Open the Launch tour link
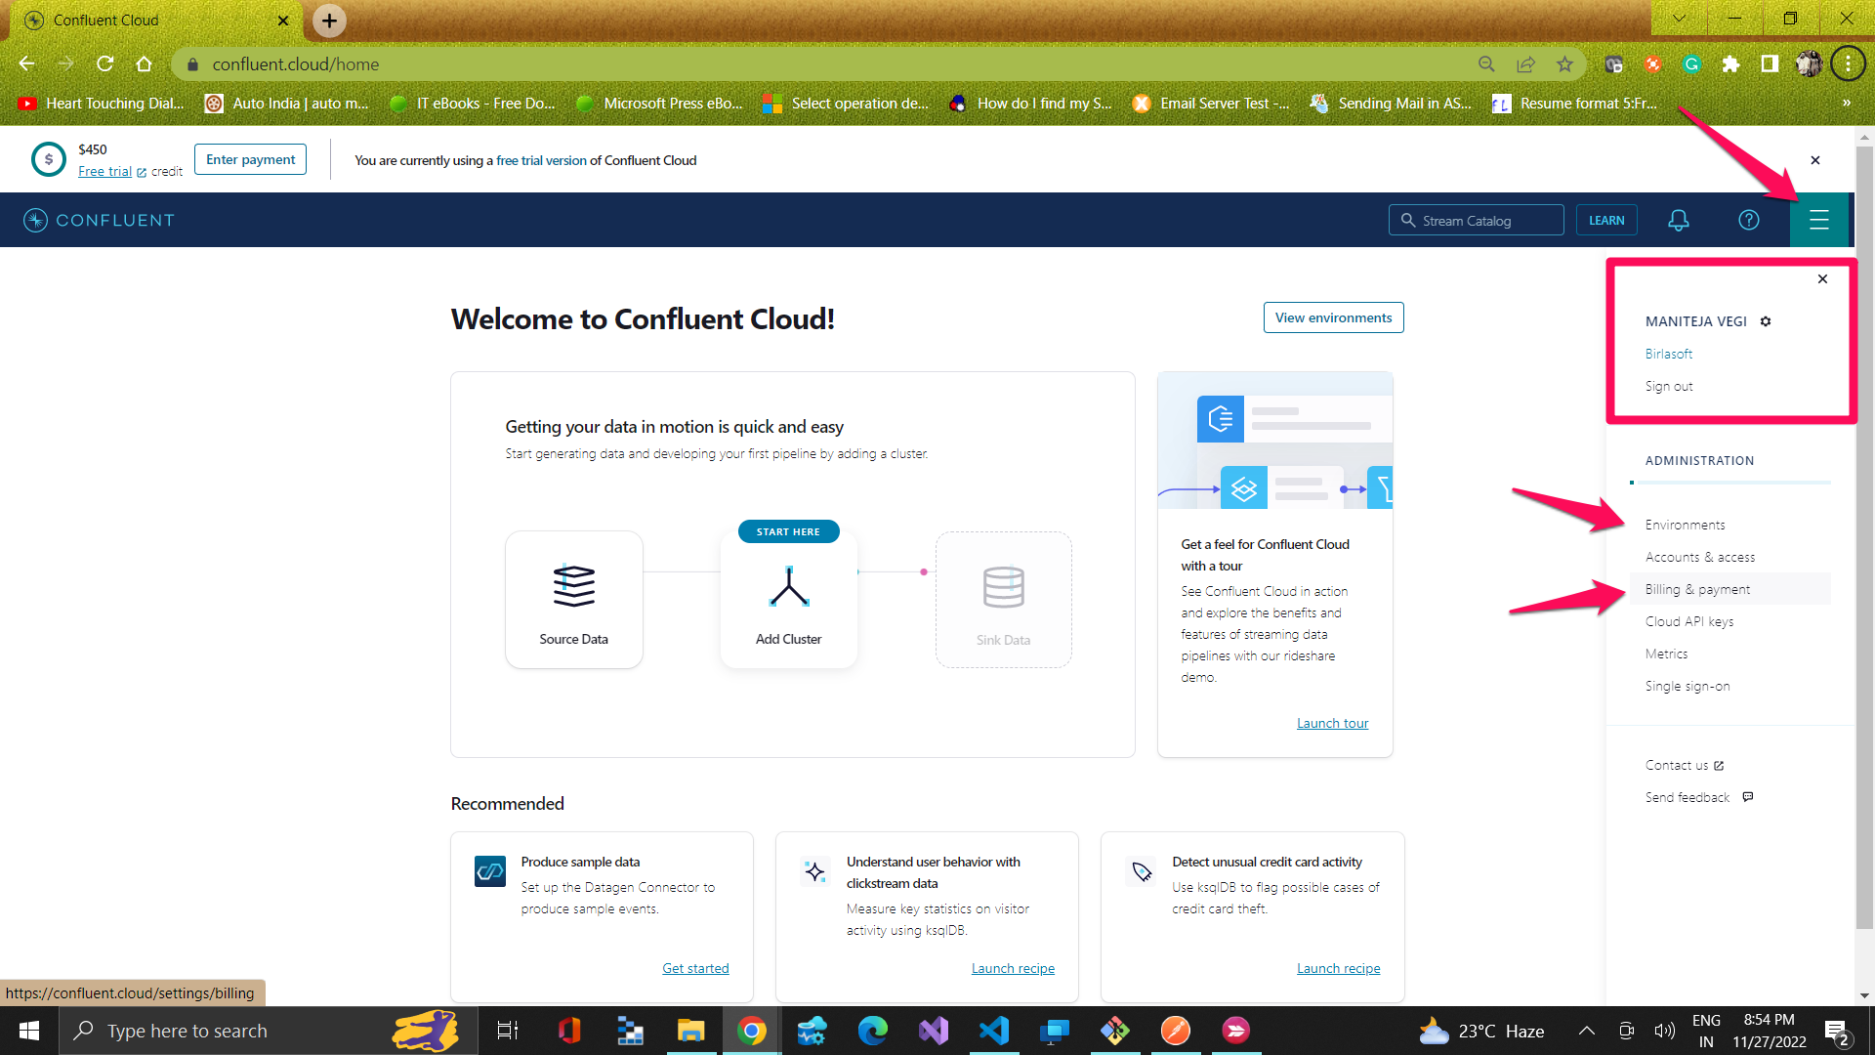This screenshot has width=1875, height=1055. [1332, 722]
